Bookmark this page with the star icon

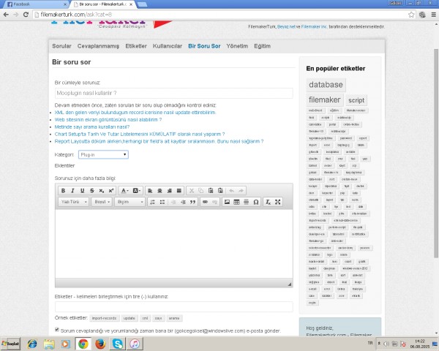pyautogui.click(x=411, y=15)
